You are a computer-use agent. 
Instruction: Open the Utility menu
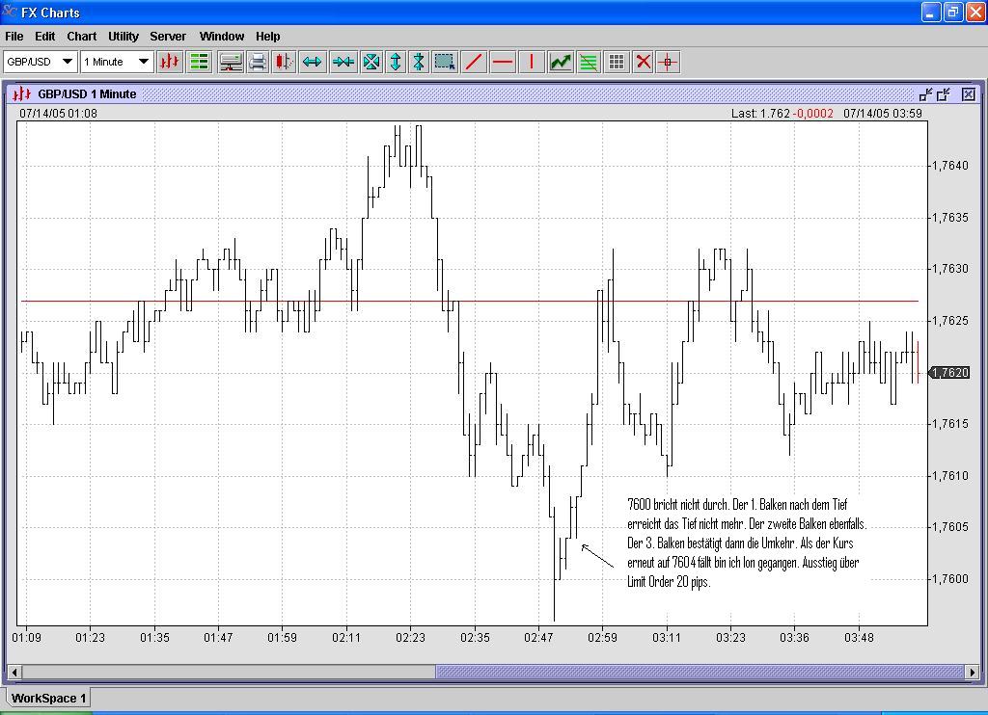[x=123, y=36]
